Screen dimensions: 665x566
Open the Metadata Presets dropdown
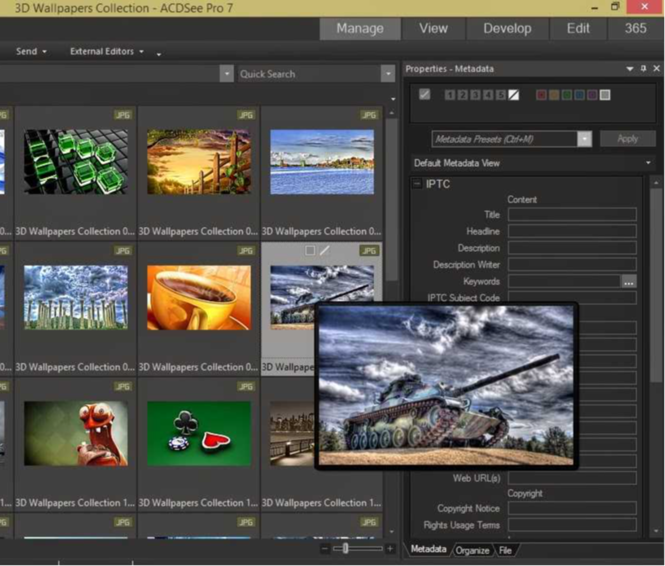click(x=584, y=139)
